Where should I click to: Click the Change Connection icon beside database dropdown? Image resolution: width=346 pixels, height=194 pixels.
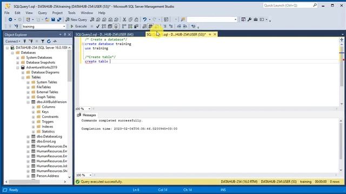(16, 26)
